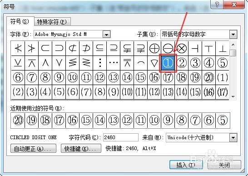Choose ⑪ from recently used symbols row

tap(141, 120)
